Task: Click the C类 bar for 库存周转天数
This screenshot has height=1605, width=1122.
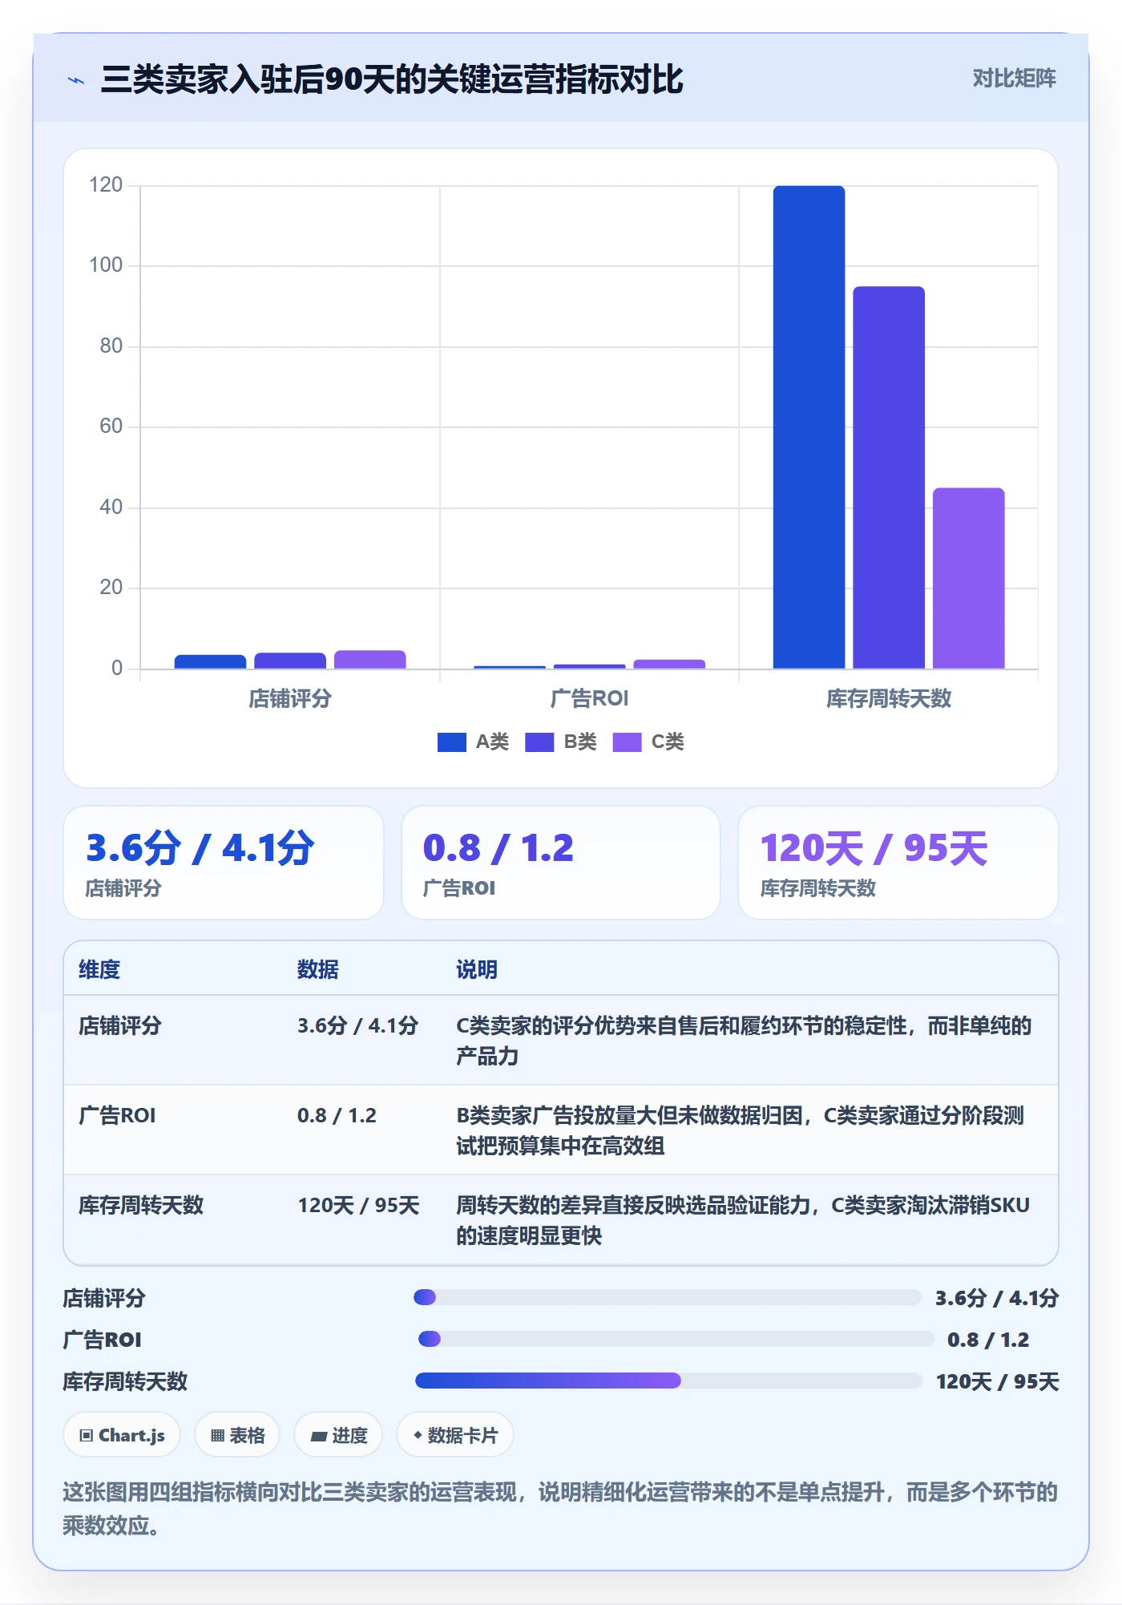Action: tap(968, 578)
